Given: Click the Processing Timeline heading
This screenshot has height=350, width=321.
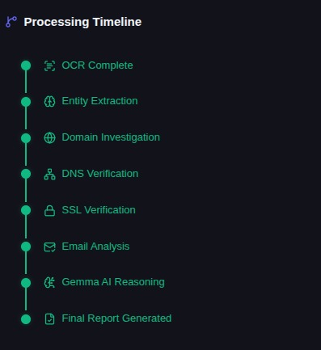Looking at the screenshot, I should pos(82,22).
